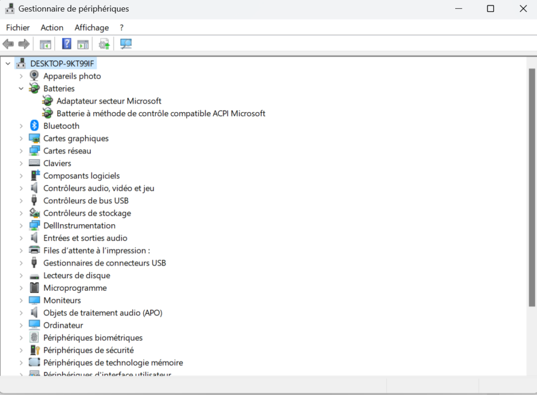Click the Moniteurs screen icon
537x395 pixels.
coord(34,300)
